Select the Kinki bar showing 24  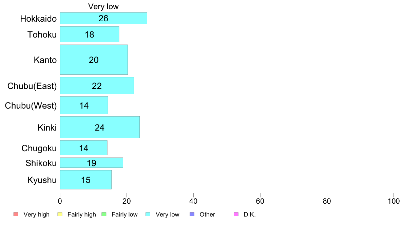click(100, 127)
